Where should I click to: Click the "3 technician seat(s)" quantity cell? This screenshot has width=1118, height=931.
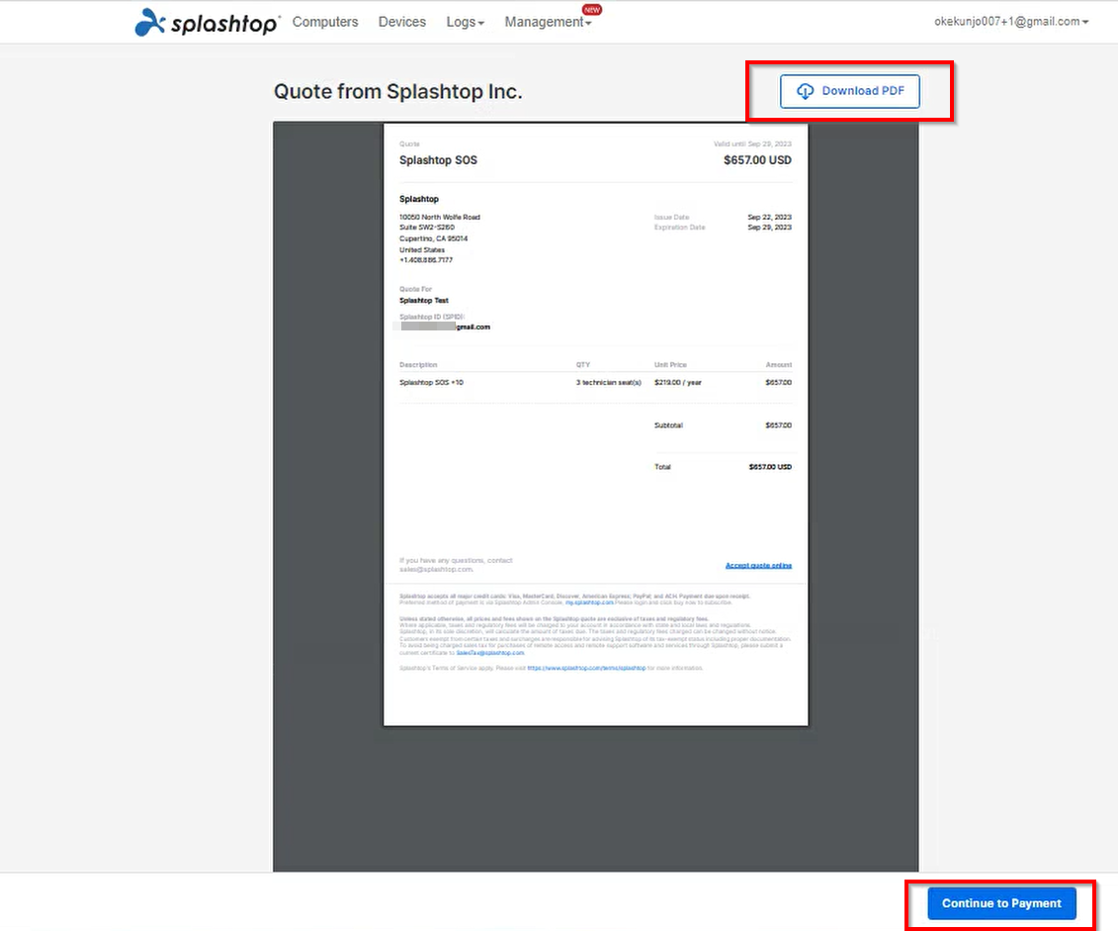click(609, 382)
